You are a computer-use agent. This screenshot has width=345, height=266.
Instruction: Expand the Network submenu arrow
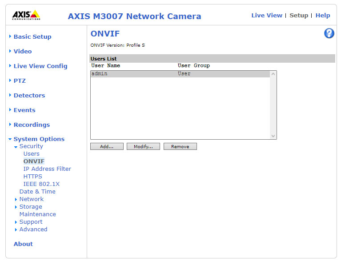(16, 199)
